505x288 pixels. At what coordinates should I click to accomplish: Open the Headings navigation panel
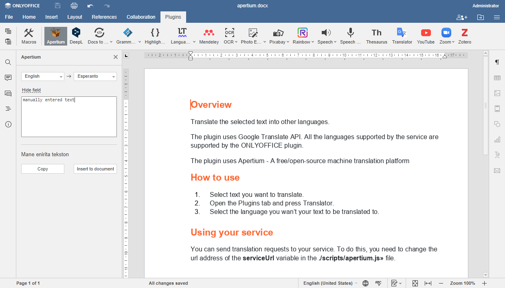coord(8,109)
